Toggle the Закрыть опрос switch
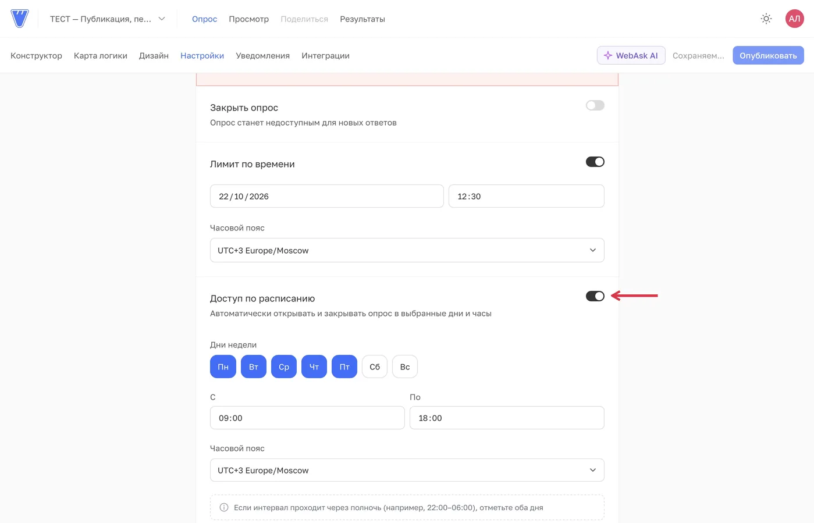 [595, 105]
